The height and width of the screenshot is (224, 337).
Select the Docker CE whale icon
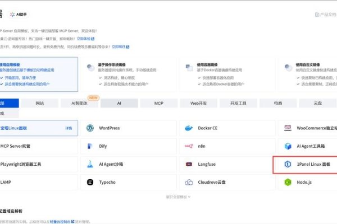[189, 128]
